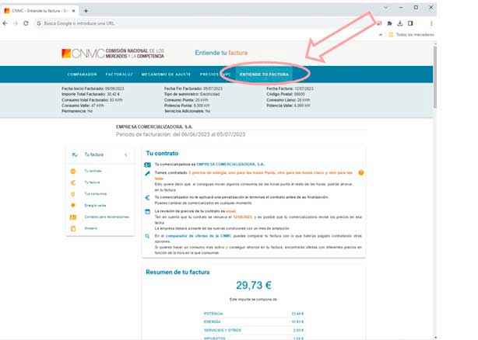Click the Tu factura sidebar header icon

tap(75, 154)
